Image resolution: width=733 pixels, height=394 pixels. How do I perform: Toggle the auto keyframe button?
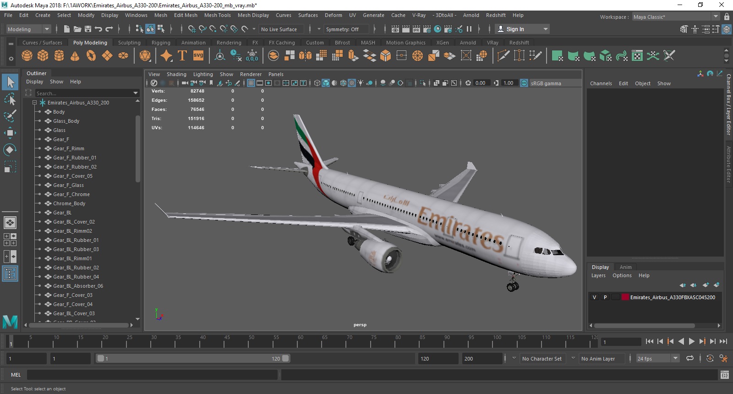click(x=710, y=359)
